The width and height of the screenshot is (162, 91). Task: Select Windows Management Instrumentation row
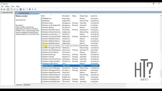coord(70,70)
